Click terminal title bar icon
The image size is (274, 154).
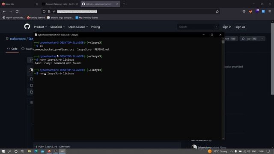pos(36,35)
